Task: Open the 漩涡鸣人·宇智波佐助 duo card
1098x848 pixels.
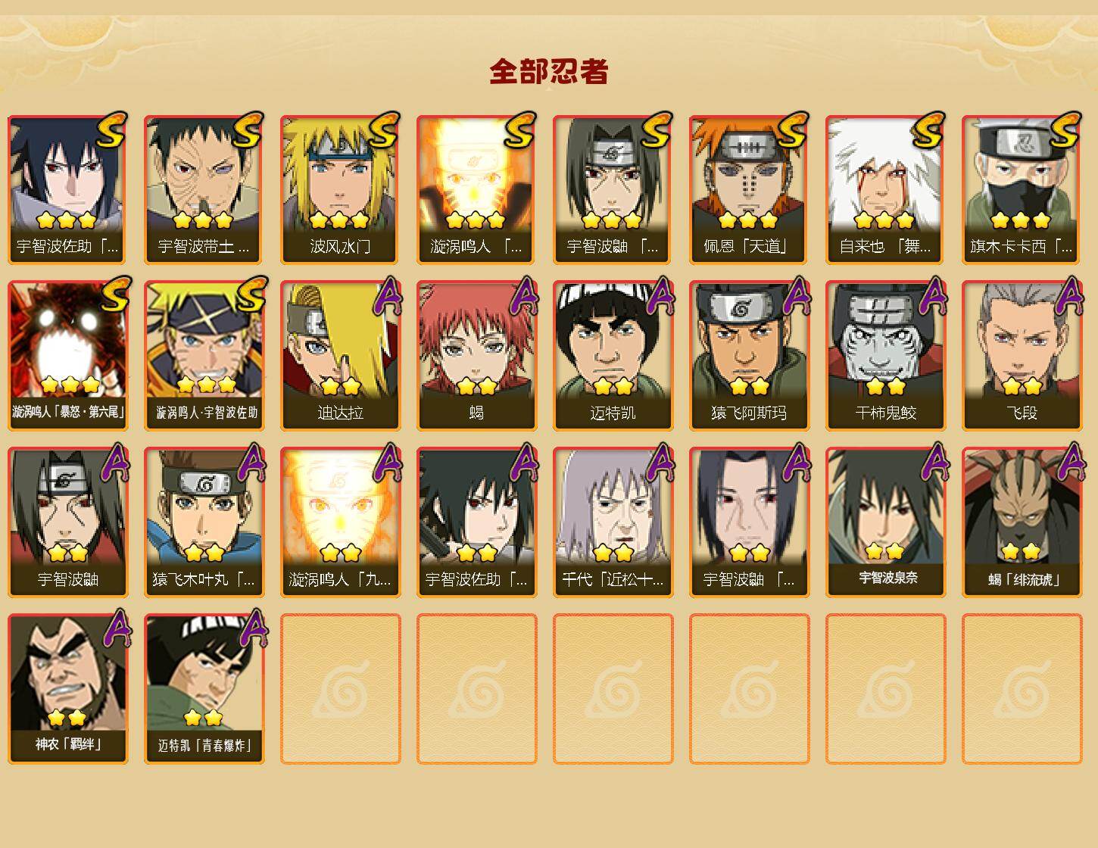Action: [x=204, y=356]
